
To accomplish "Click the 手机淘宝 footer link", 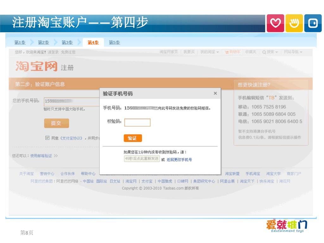I will (x=253, y=174).
